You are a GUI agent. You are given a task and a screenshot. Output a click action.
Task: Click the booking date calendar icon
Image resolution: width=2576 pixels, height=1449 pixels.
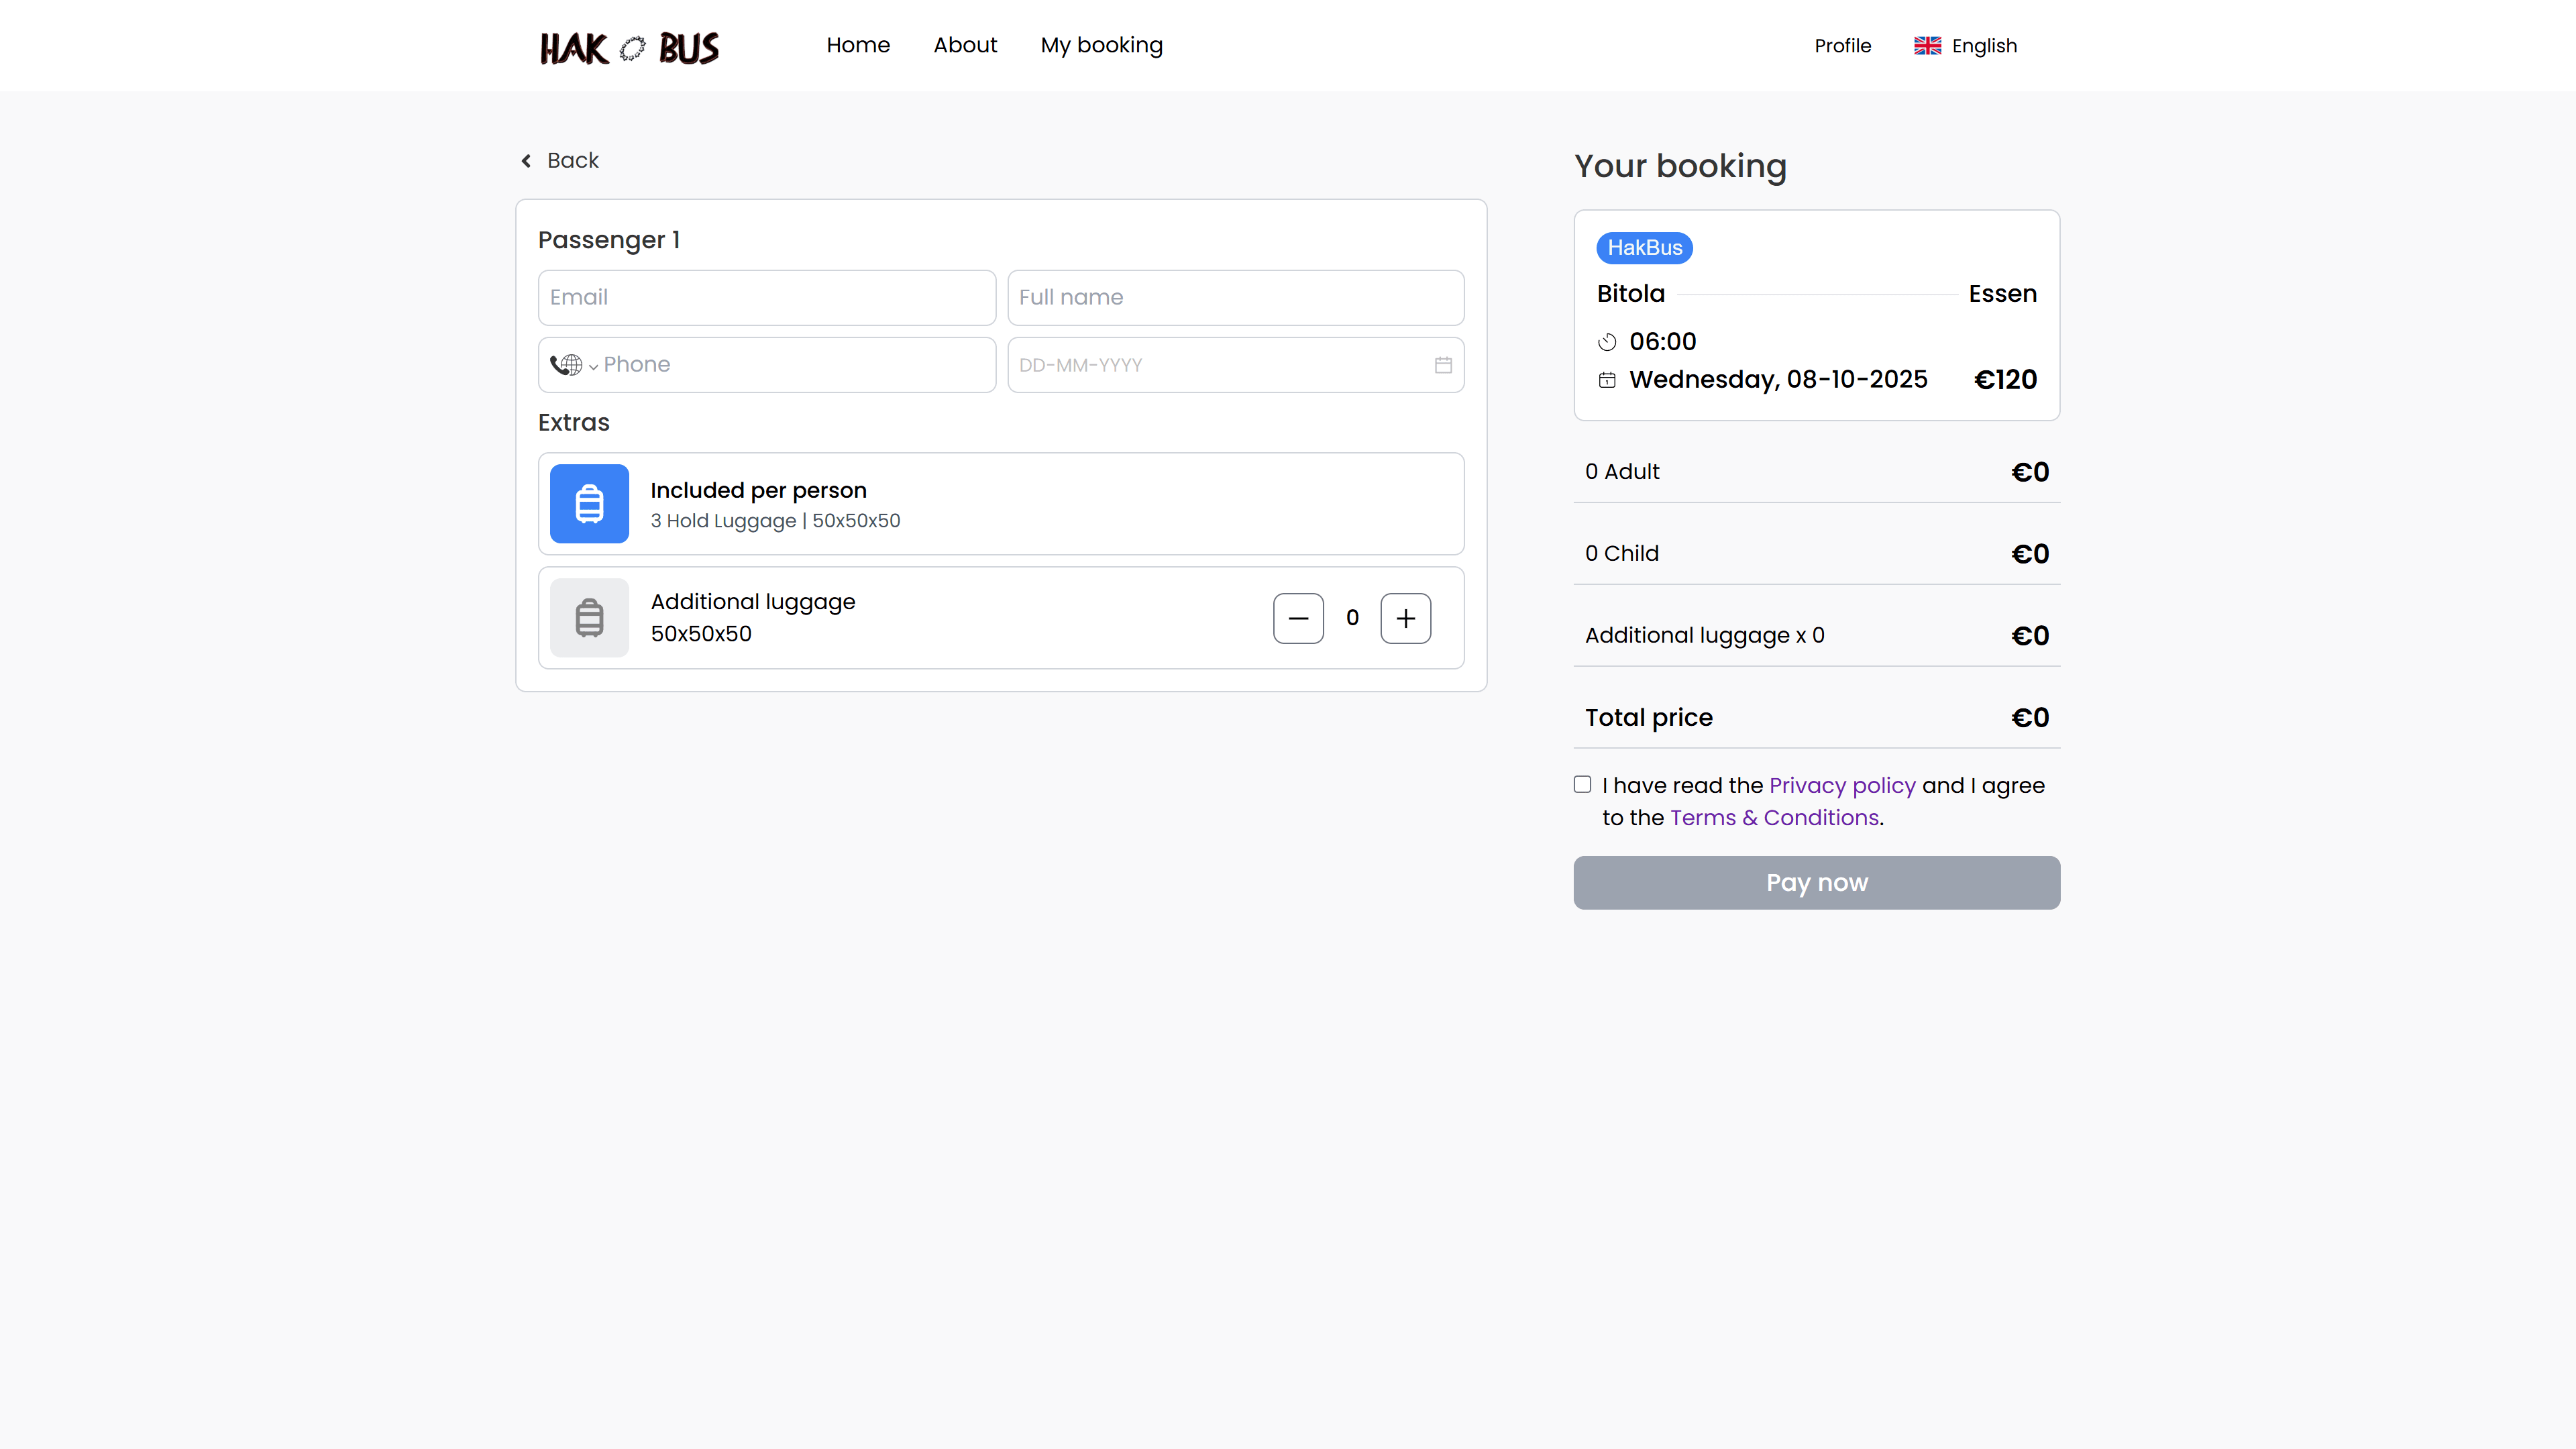pyautogui.click(x=1607, y=380)
